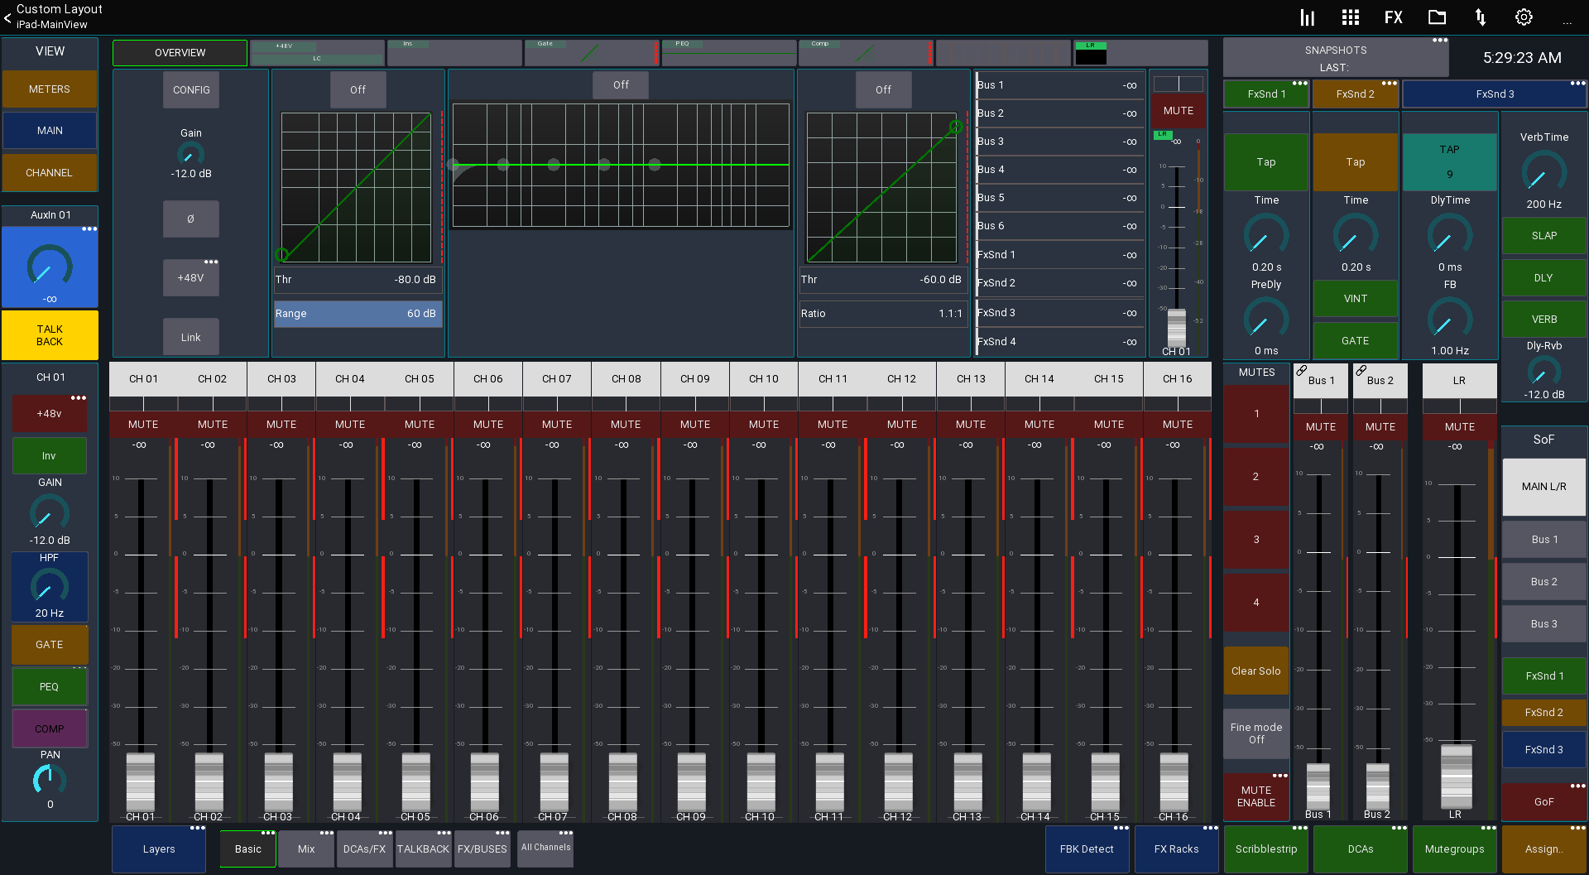Adjust the LR master fader
The width and height of the screenshot is (1589, 875).
[x=1455, y=778]
